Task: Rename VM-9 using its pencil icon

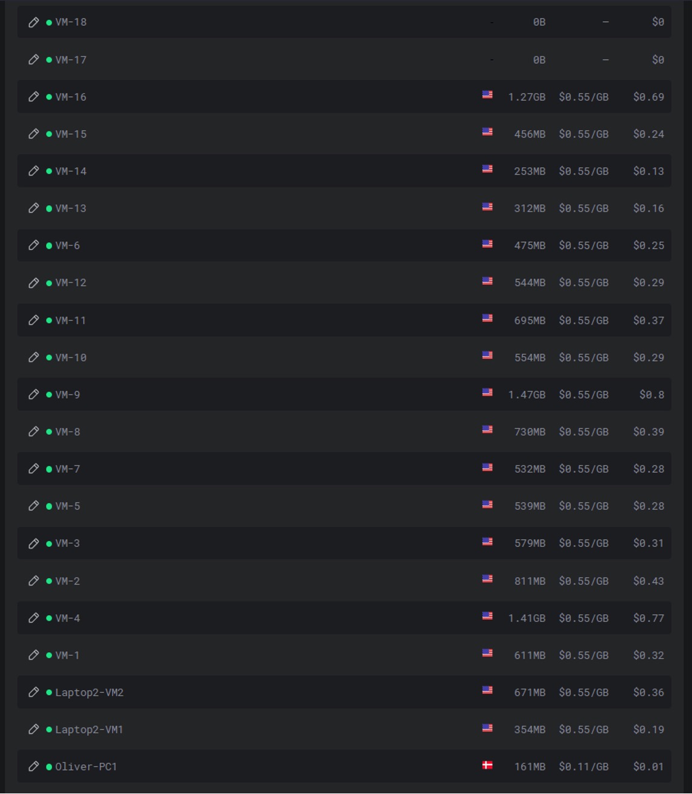Action: pyautogui.click(x=34, y=395)
